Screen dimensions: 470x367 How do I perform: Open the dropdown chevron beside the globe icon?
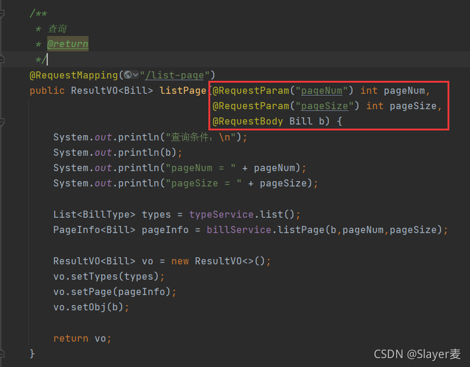(135, 74)
